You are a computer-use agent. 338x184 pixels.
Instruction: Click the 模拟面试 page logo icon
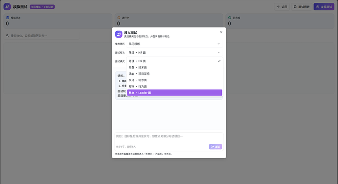pos(7,7)
